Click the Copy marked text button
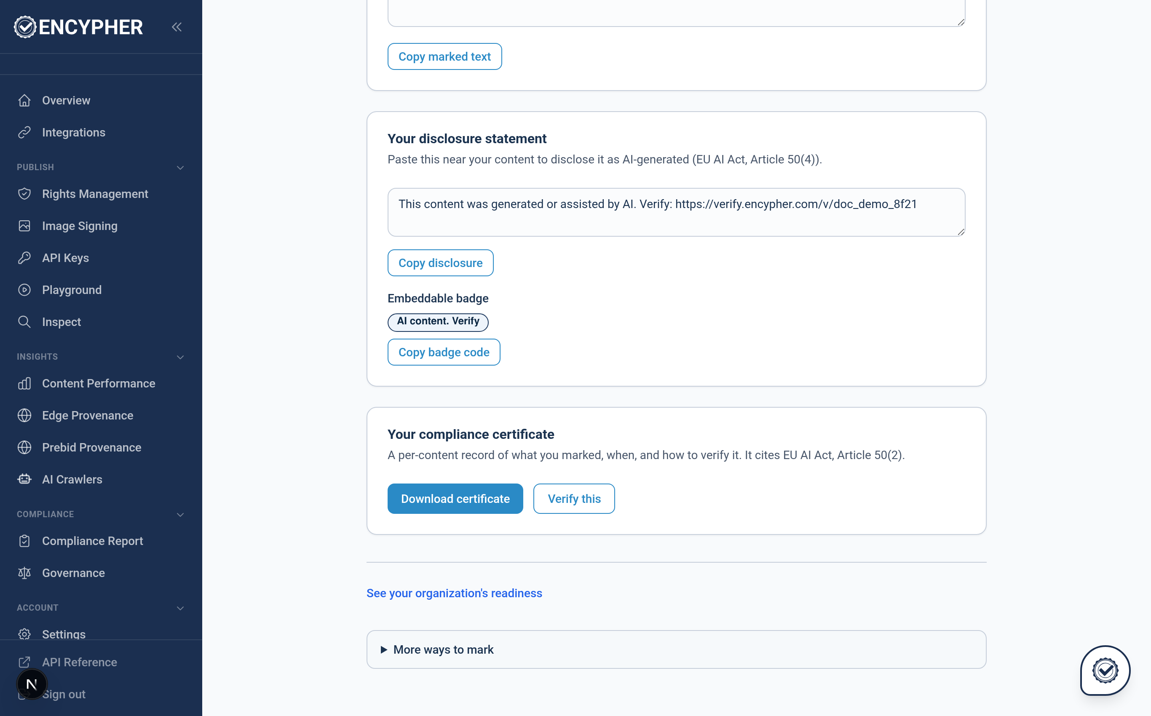1151x716 pixels. (x=444, y=56)
